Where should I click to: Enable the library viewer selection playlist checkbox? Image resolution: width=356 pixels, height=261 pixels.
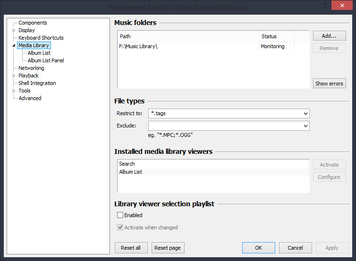[x=120, y=215]
